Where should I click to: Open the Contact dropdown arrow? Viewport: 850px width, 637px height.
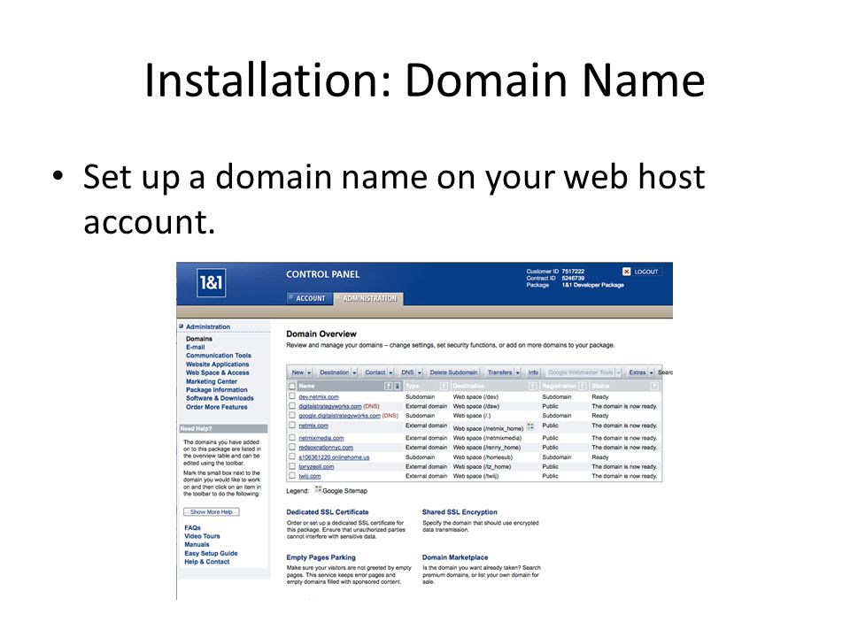click(x=390, y=372)
